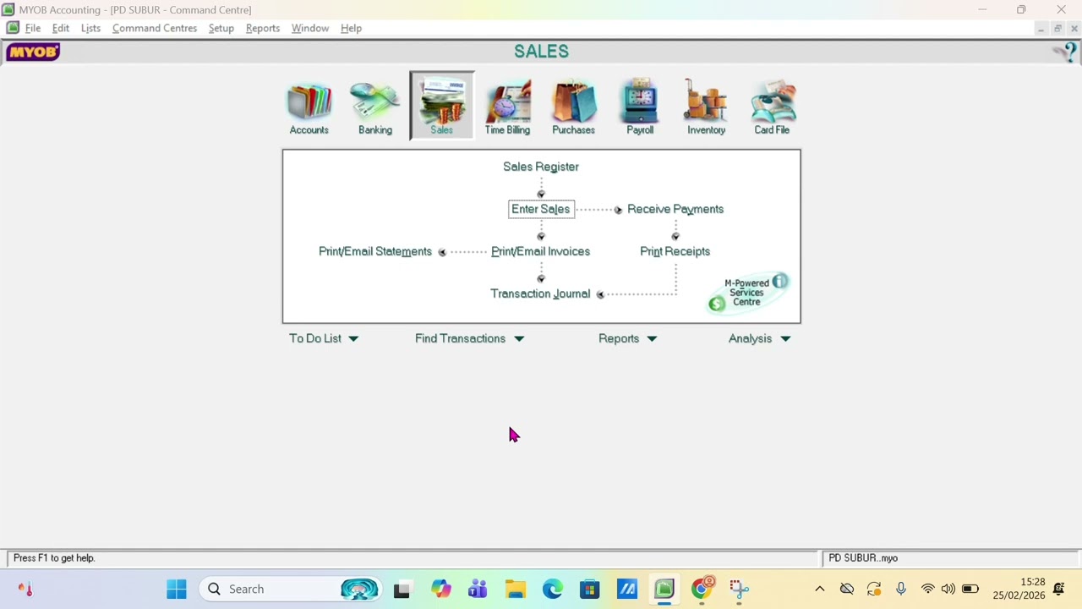This screenshot has height=609, width=1082.
Task: Open the Purchases command centre
Action: tap(573, 107)
